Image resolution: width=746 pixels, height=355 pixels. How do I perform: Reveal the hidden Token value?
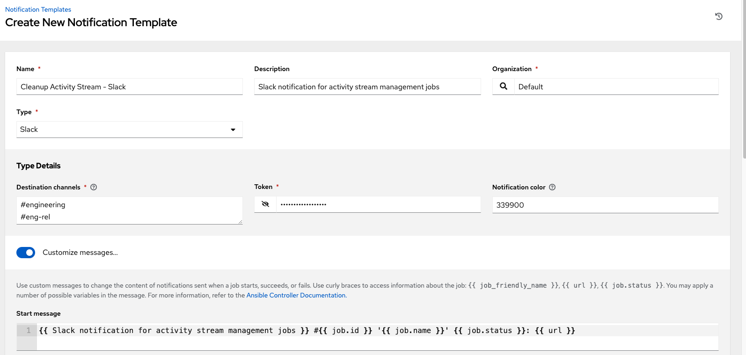[265, 204]
